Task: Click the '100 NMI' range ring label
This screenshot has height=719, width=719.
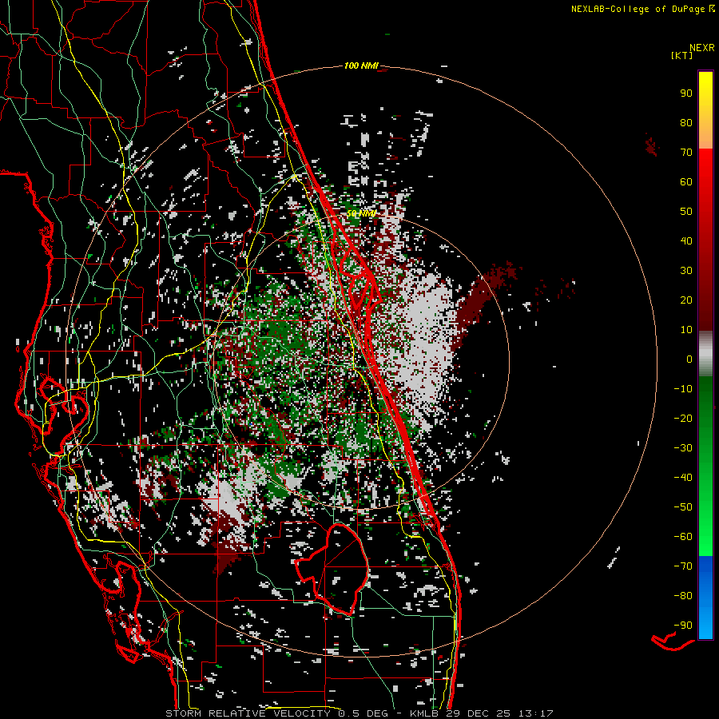Action: 361,66
